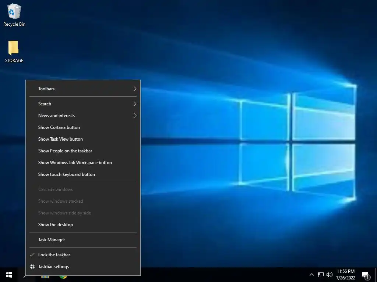Expand the News and interests submenu
Screen dimensions: 377x282
click(83, 116)
